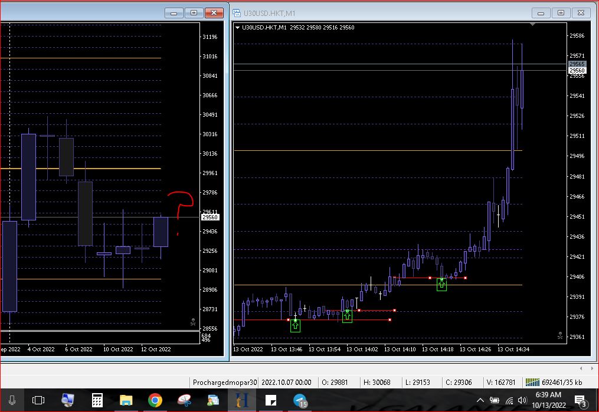Select the green buy arrow near 14:18
This screenshot has width=599, height=412.
(441, 284)
